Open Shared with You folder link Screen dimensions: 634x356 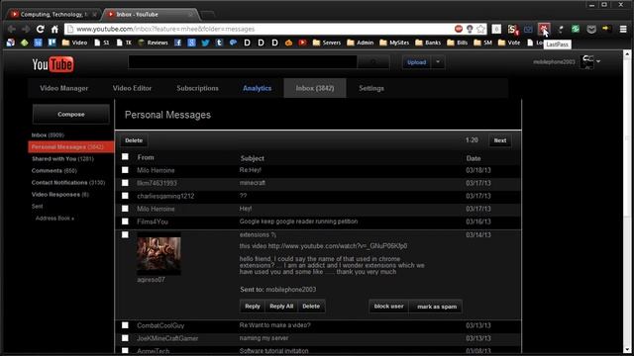point(62,158)
